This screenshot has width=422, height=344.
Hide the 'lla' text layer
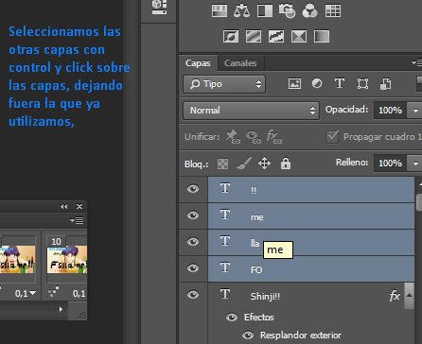tap(193, 242)
